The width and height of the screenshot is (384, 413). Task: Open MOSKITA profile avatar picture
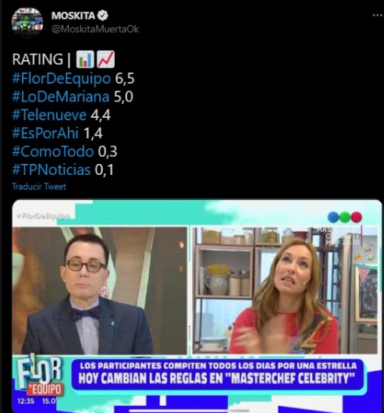pyautogui.click(x=27, y=23)
